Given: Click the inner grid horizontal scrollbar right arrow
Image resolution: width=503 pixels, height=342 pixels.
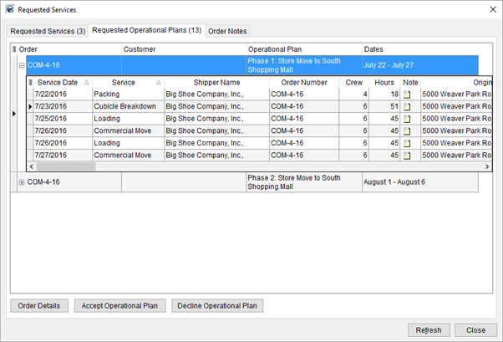Looking at the screenshot, I should point(486,166).
